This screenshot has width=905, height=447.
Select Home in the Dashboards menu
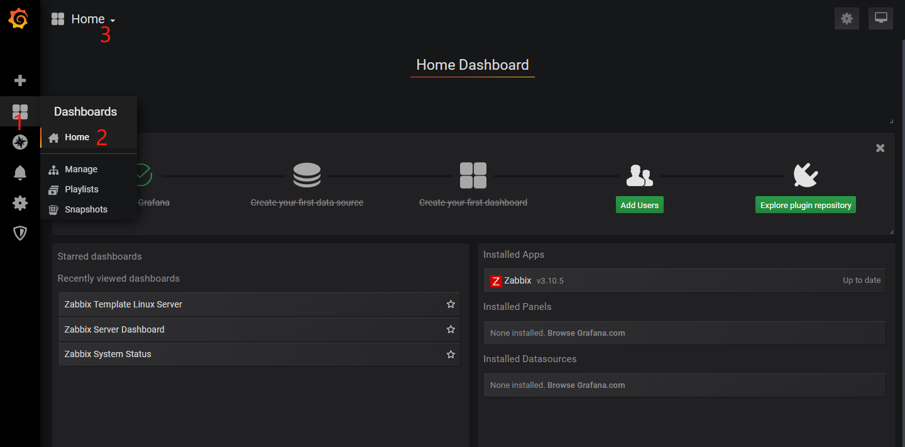[77, 137]
